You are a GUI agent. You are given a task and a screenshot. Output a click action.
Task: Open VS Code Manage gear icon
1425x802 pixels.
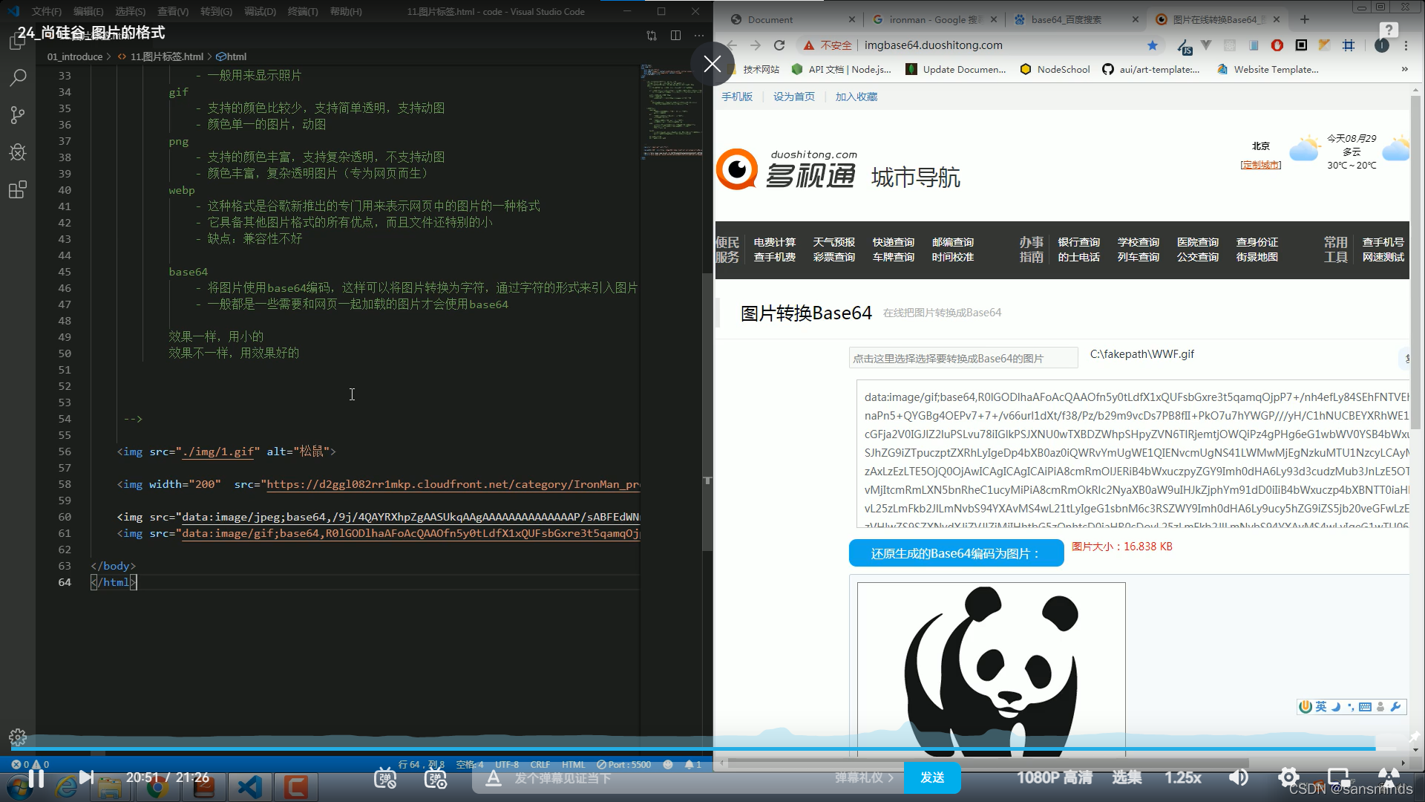(x=18, y=737)
